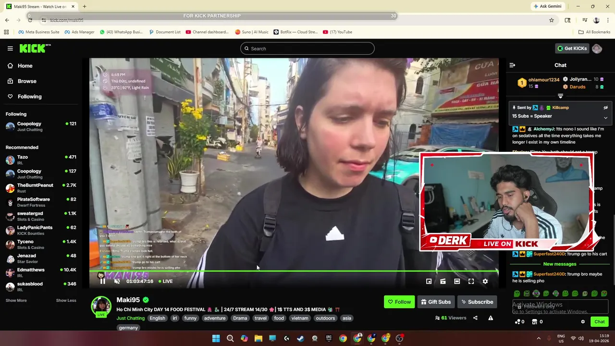Click the video progress bar
Image resolution: width=615 pixels, height=346 pixels.
(294, 272)
